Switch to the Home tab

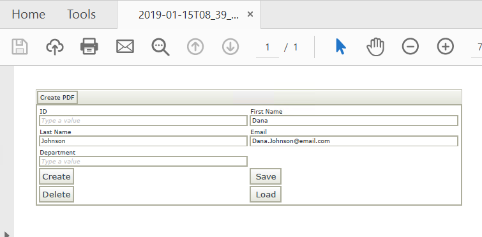tap(29, 15)
